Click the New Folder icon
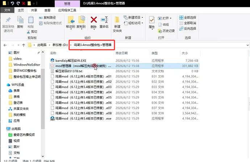The height and width of the screenshot is (162, 250). click(x=117, y=20)
